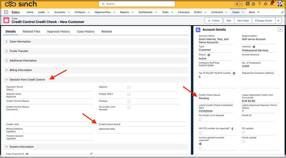
Task: Open the App Launcher grid icon
Action: (6, 12)
